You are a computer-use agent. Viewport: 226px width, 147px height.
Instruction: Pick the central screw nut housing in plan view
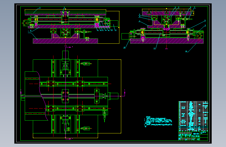tap(65, 96)
